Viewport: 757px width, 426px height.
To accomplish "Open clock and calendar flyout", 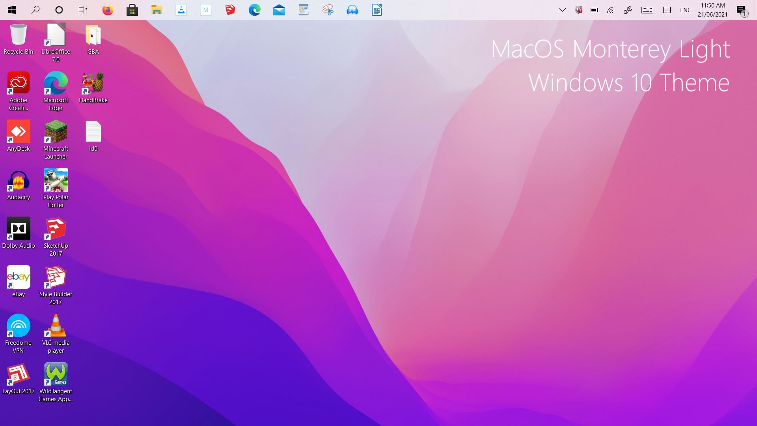I will tap(712, 10).
